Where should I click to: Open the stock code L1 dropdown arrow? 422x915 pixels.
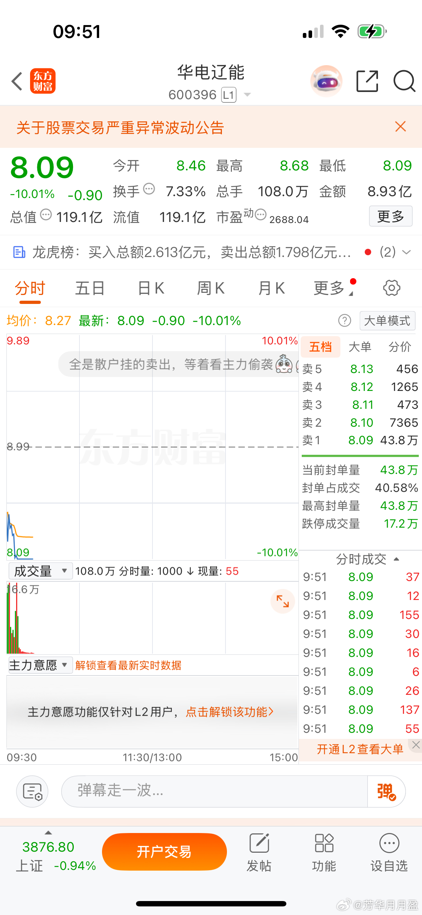click(247, 95)
